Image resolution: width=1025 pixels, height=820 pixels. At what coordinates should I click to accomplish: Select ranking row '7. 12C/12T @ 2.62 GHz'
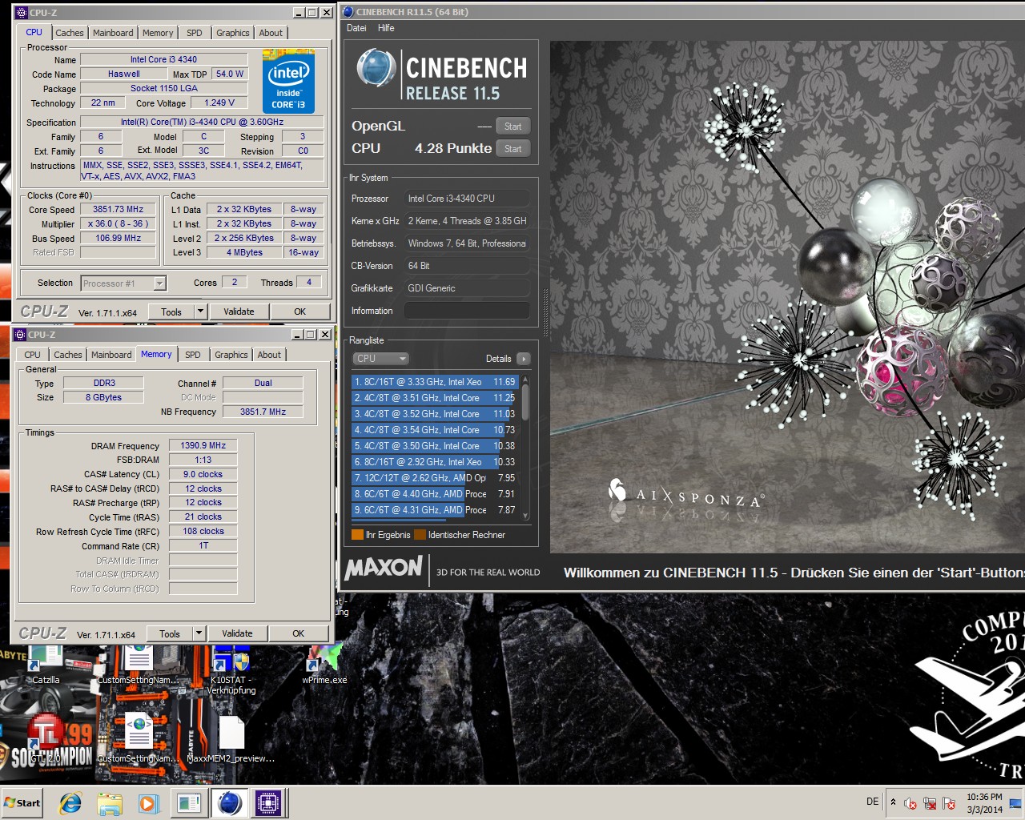(x=436, y=478)
